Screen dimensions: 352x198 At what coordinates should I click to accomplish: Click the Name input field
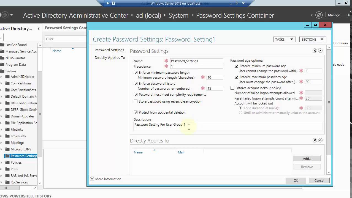[x=196, y=61]
